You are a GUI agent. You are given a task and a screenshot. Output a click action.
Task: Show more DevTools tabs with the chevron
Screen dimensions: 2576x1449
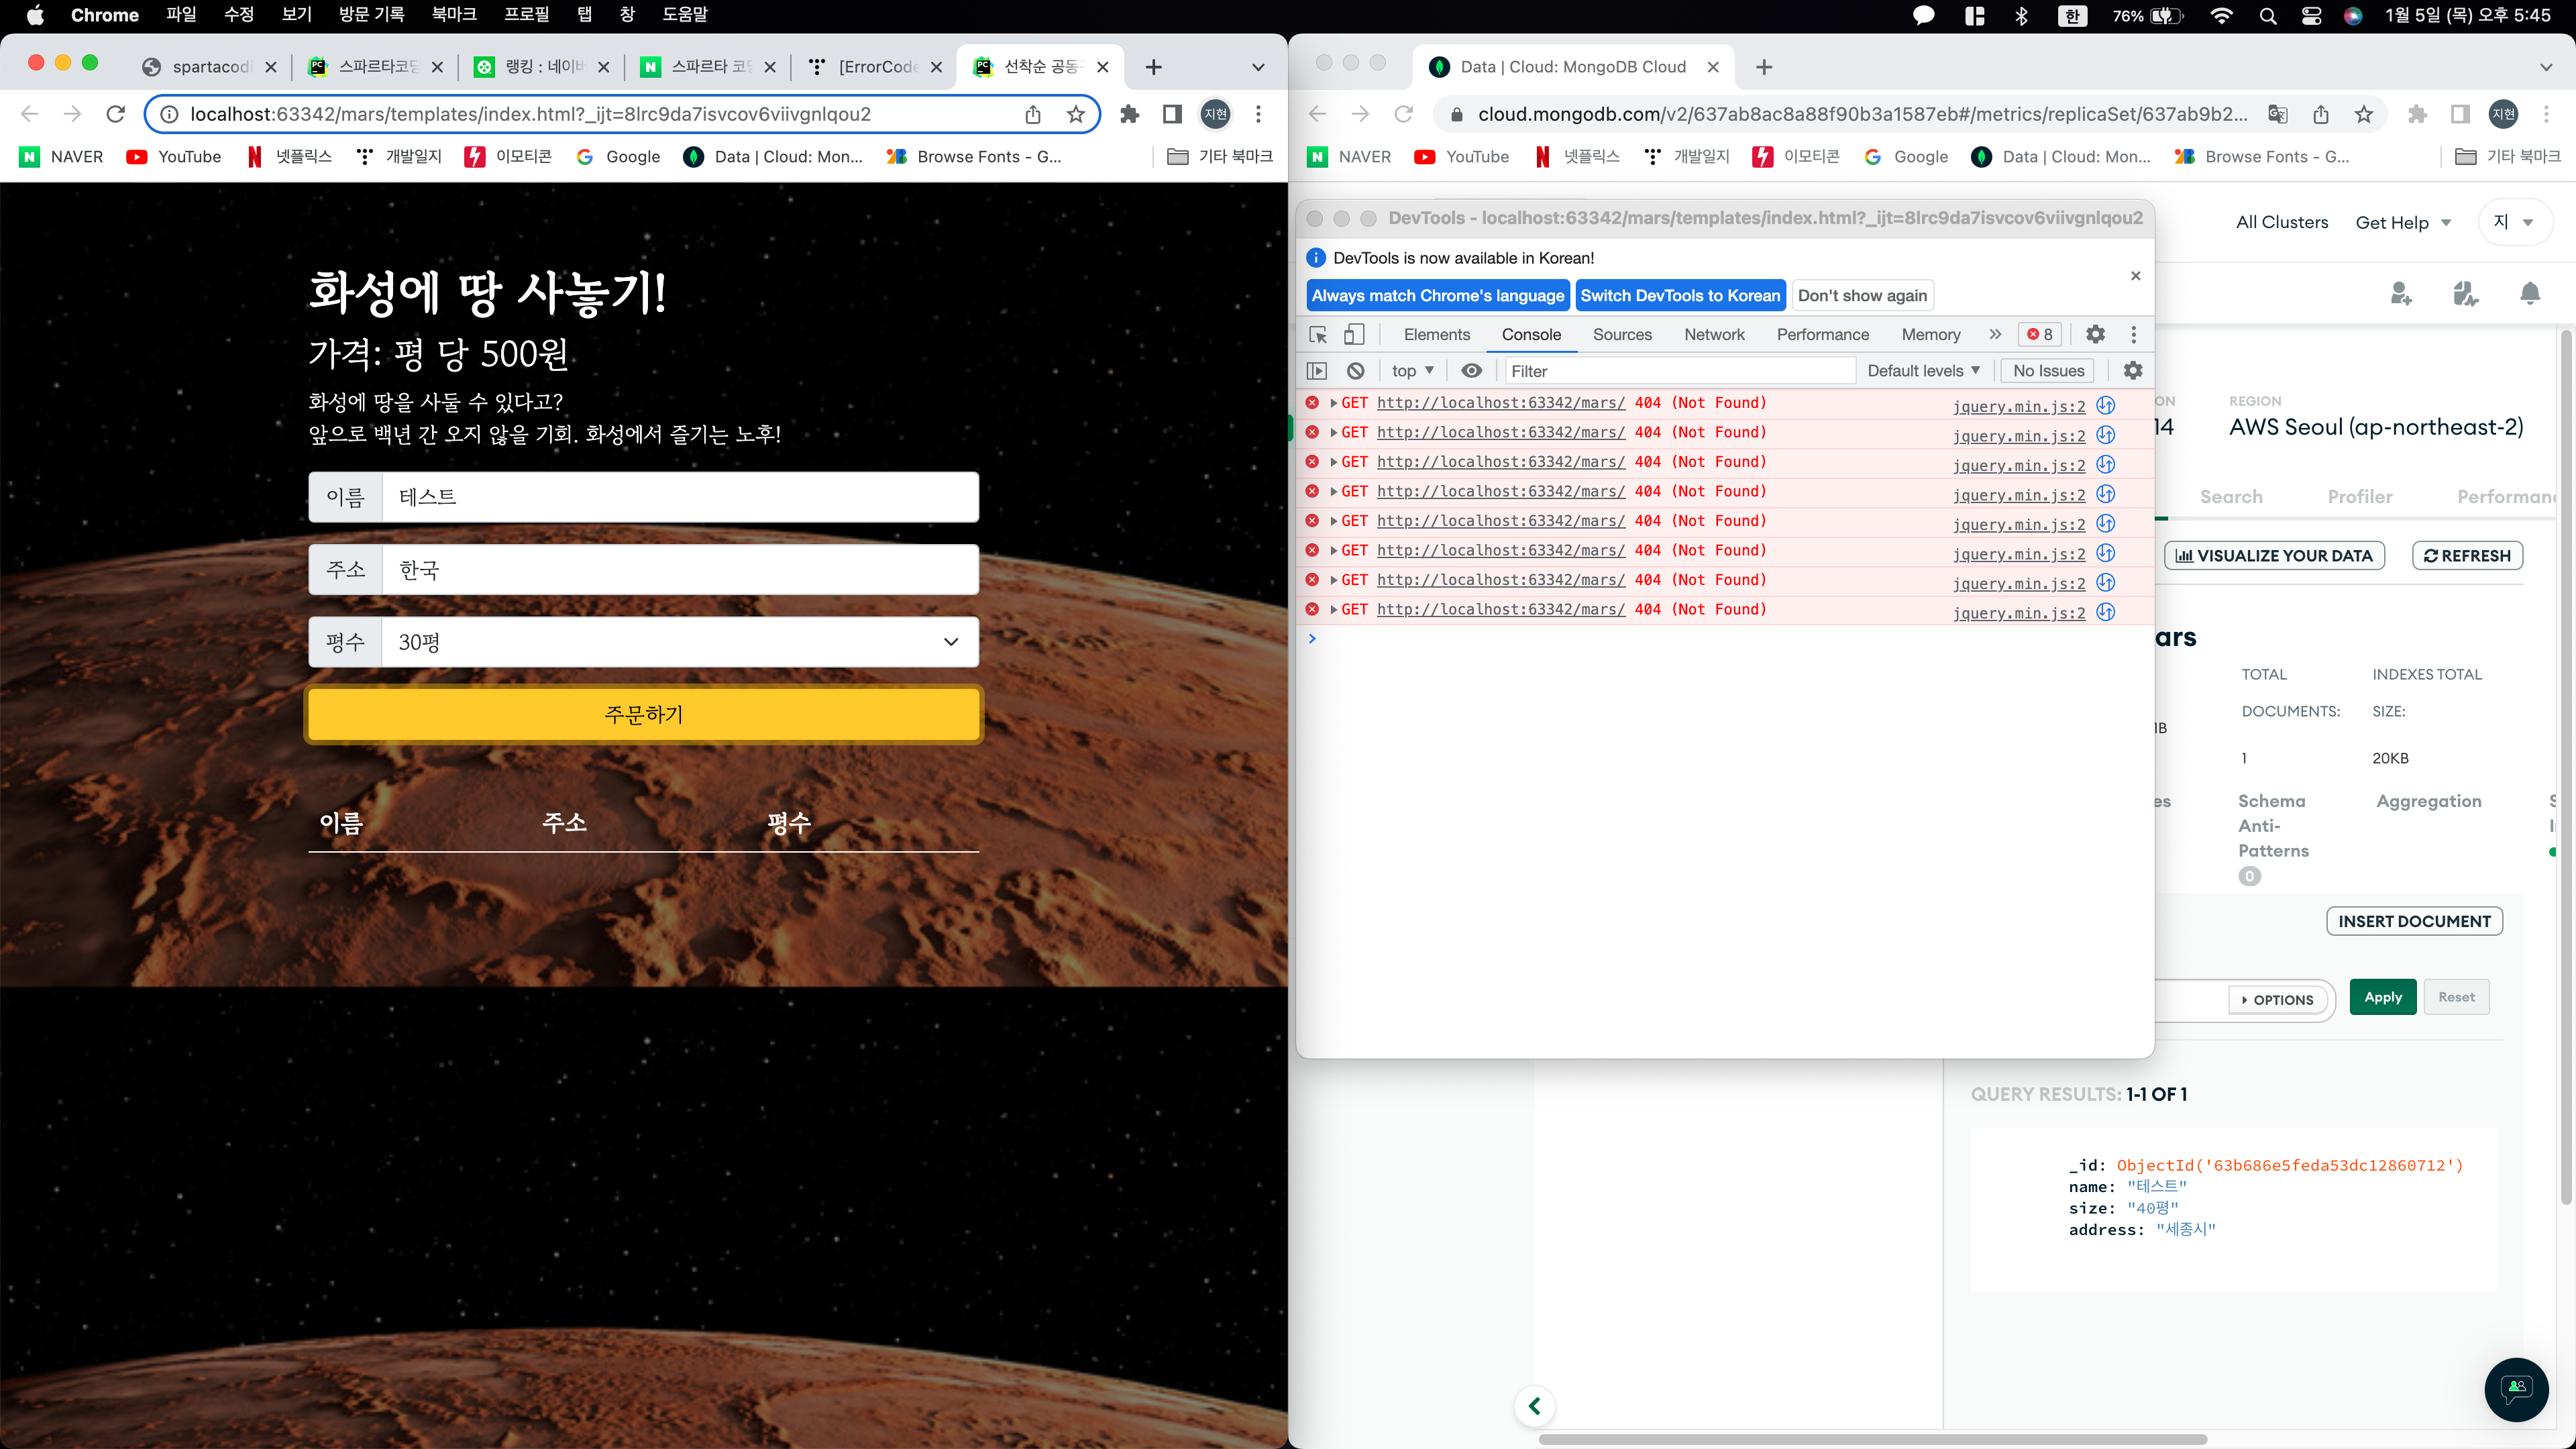[x=1995, y=335]
